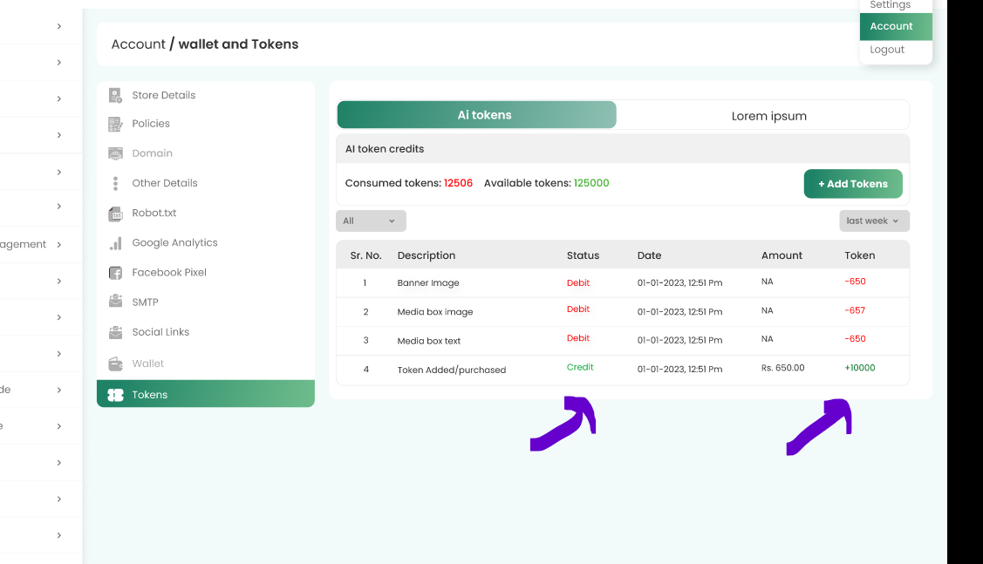Click the Other Details three-dots icon
This screenshot has height=564, width=983.
(115, 183)
